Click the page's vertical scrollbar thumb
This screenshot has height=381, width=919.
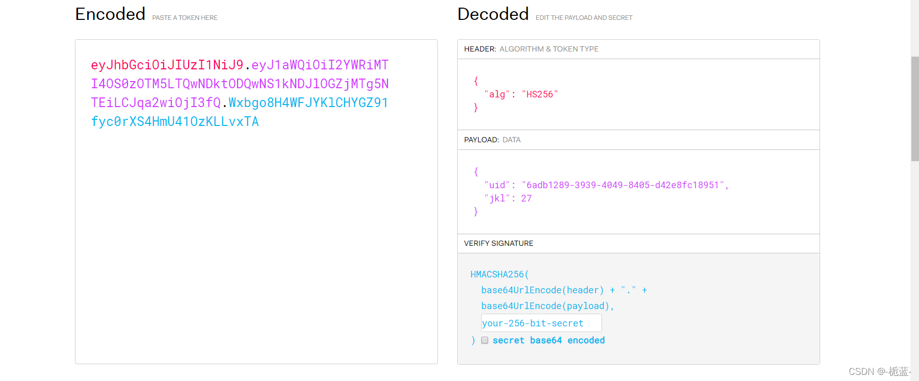point(914,108)
